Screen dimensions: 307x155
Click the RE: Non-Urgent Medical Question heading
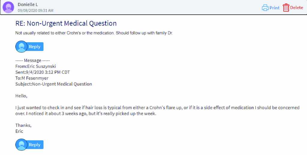[x=66, y=23]
